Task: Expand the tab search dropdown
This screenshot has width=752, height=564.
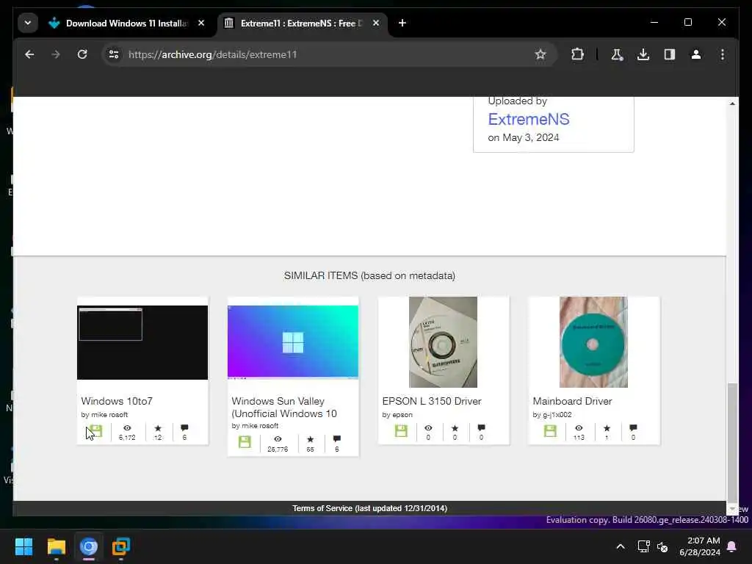Action: click(28, 23)
